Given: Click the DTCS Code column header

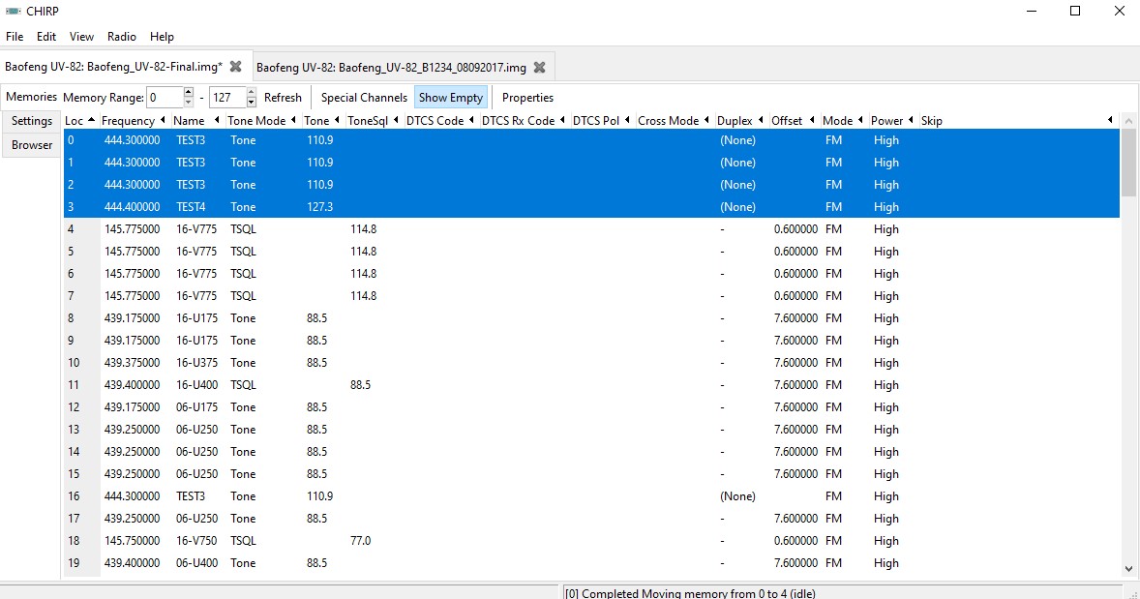Looking at the screenshot, I should click(440, 121).
